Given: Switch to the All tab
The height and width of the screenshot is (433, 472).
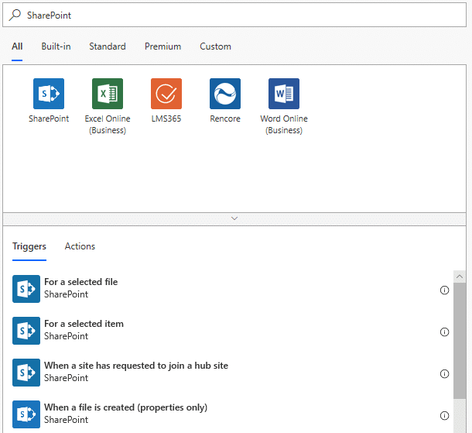Looking at the screenshot, I should click(x=17, y=46).
